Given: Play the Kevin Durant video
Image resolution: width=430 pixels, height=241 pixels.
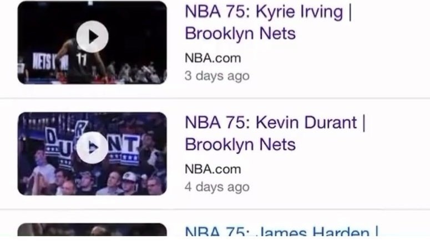Looking at the screenshot, I should tap(92, 147).
